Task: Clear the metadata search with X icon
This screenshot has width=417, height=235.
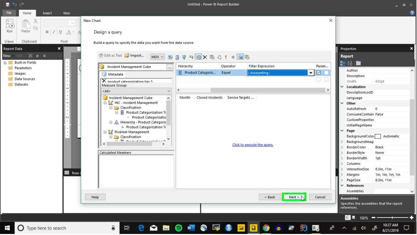Action: click(x=104, y=81)
